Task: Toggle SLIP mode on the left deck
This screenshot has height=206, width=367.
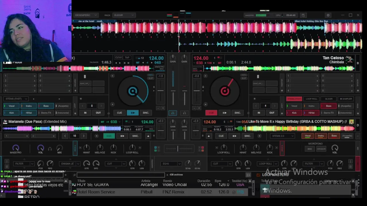Action: (151, 78)
